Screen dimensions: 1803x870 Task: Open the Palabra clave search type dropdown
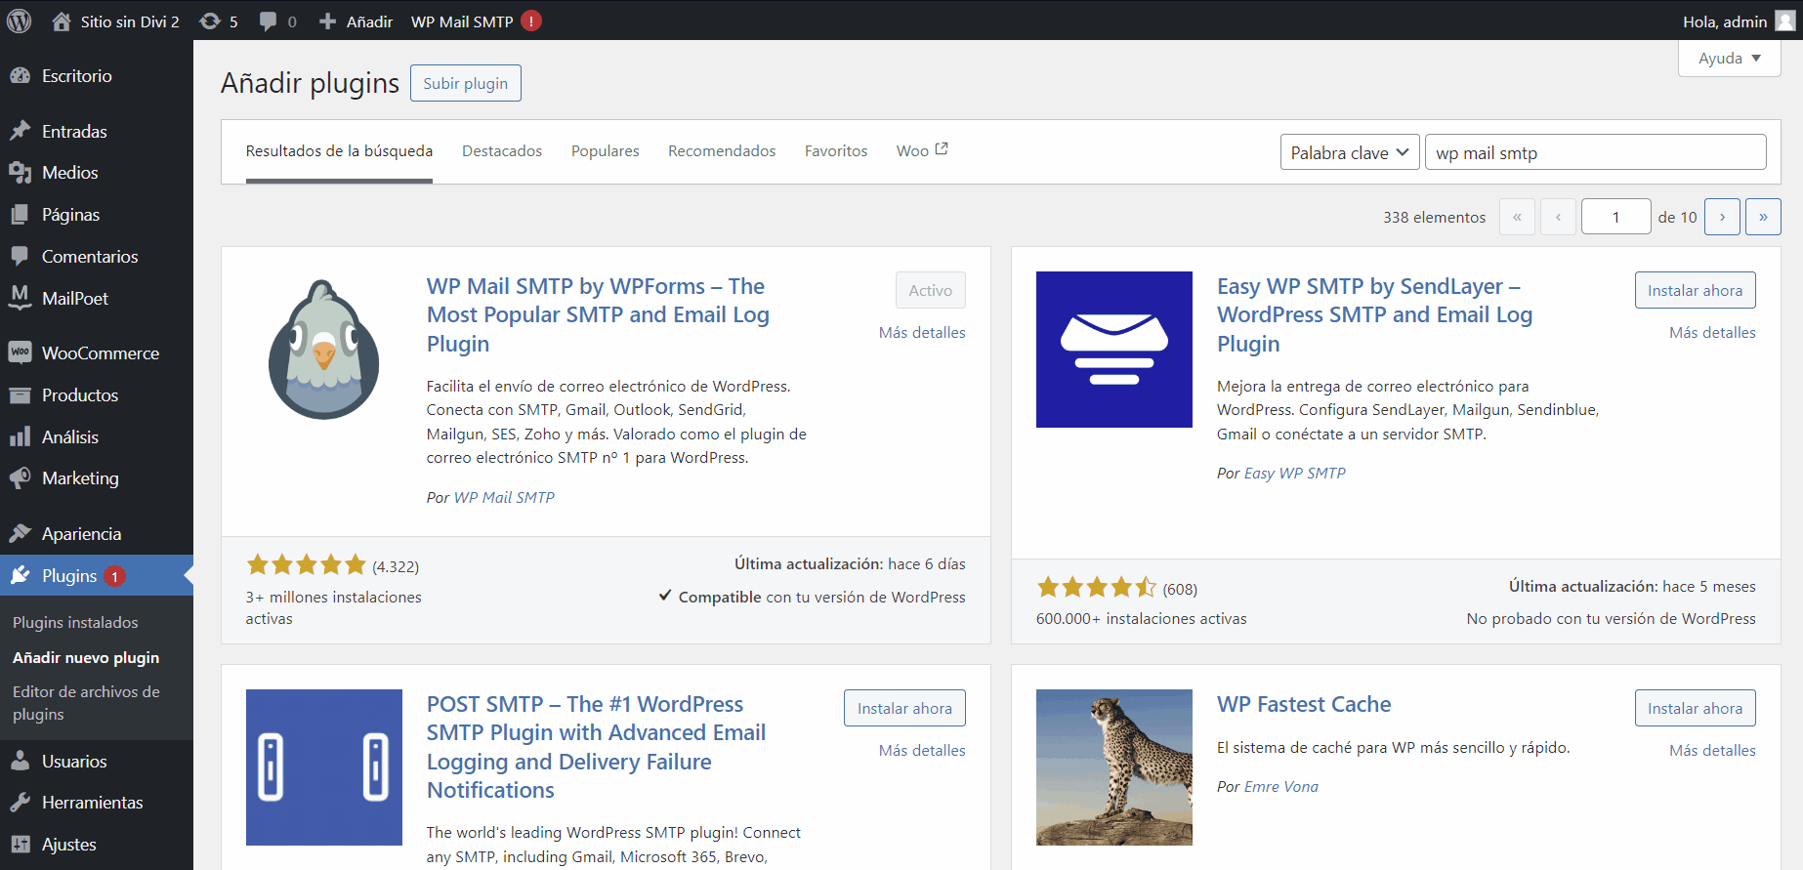[x=1349, y=152]
